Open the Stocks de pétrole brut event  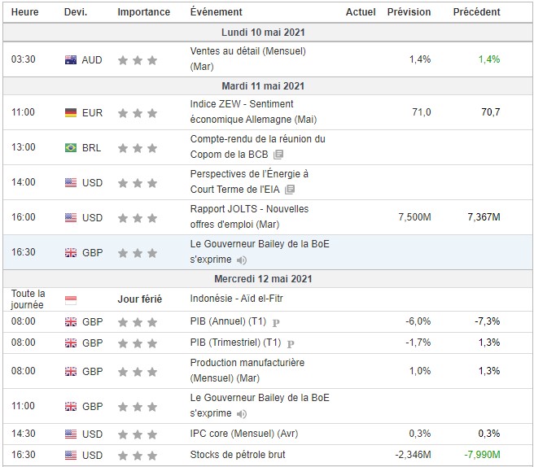(238, 455)
